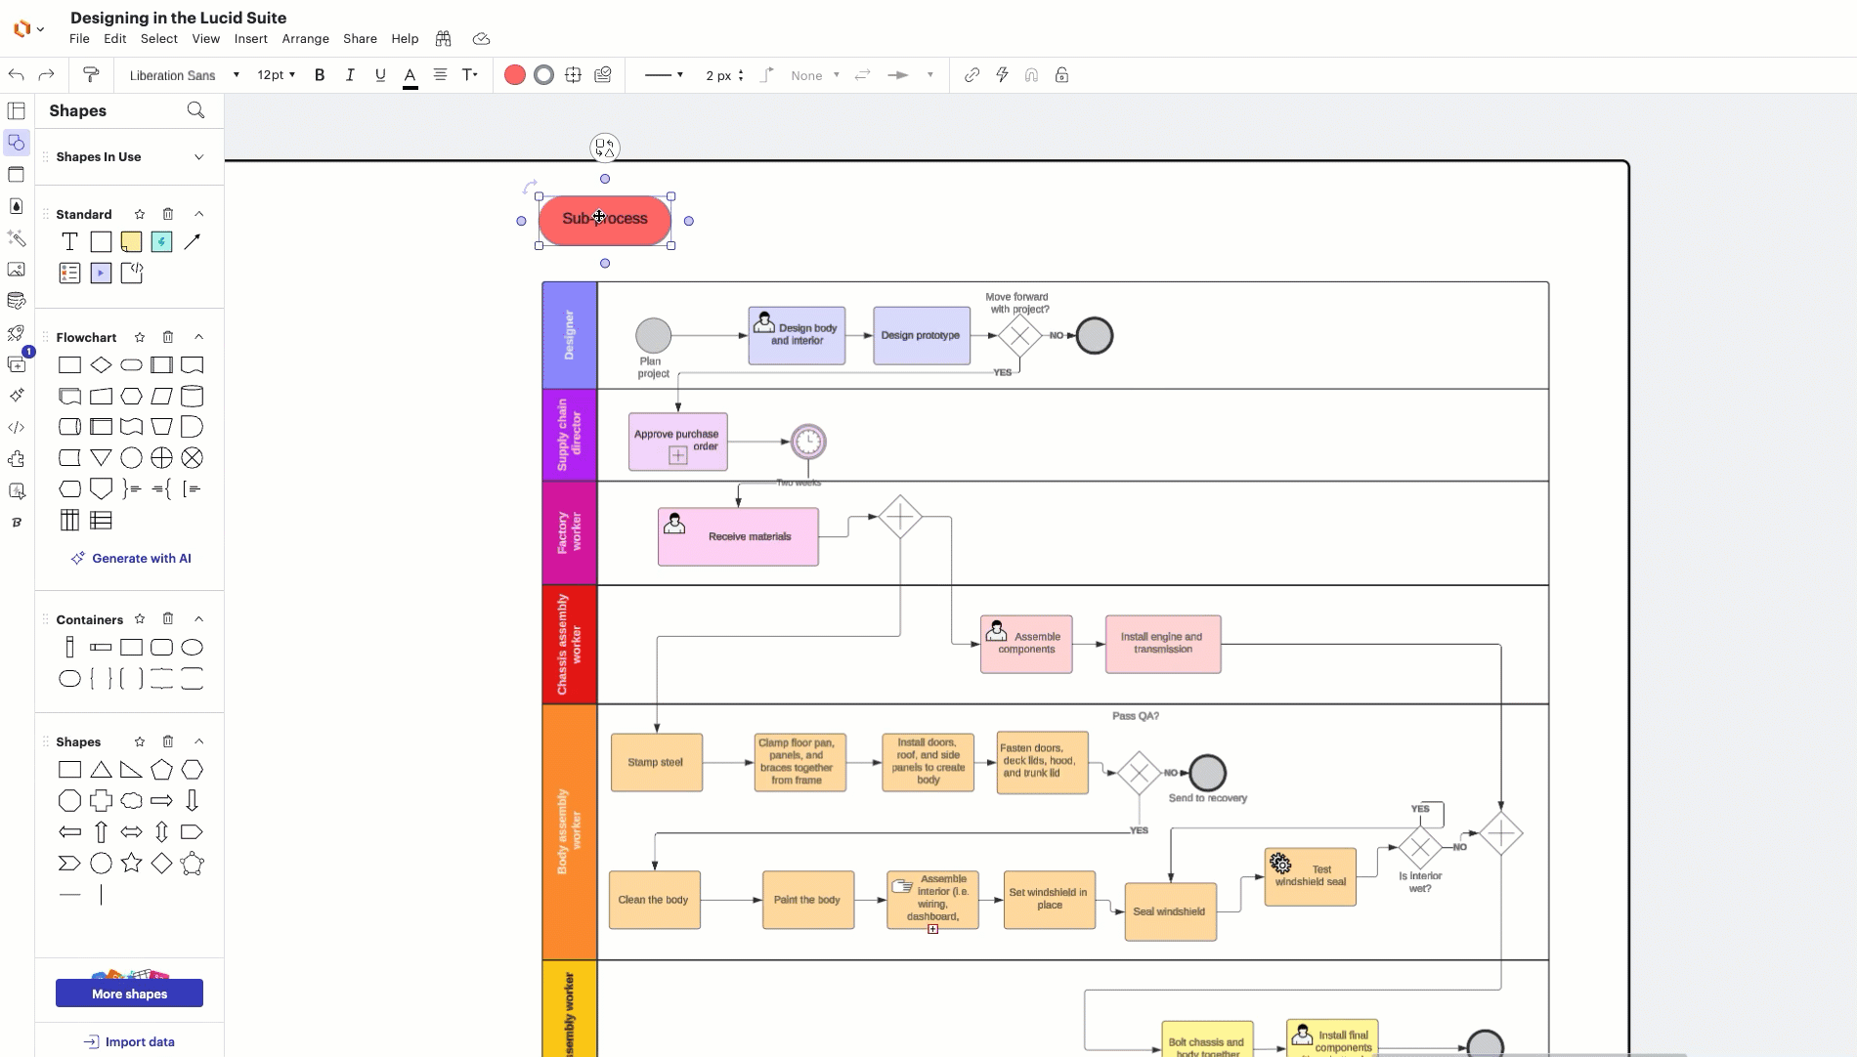This screenshot has height=1057, width=1857.
Task: Open the border color circle
Action: (x=544, y=75)
